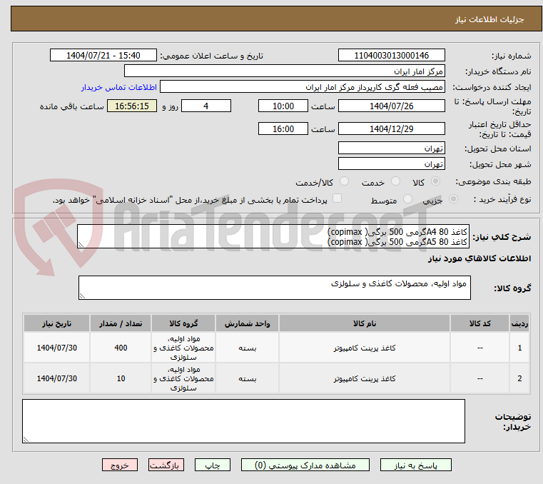This screenshot has height=484, width=543.
Task: Open مشاهده مدارک پیوستی (0) button
Action: pos(305,465)
